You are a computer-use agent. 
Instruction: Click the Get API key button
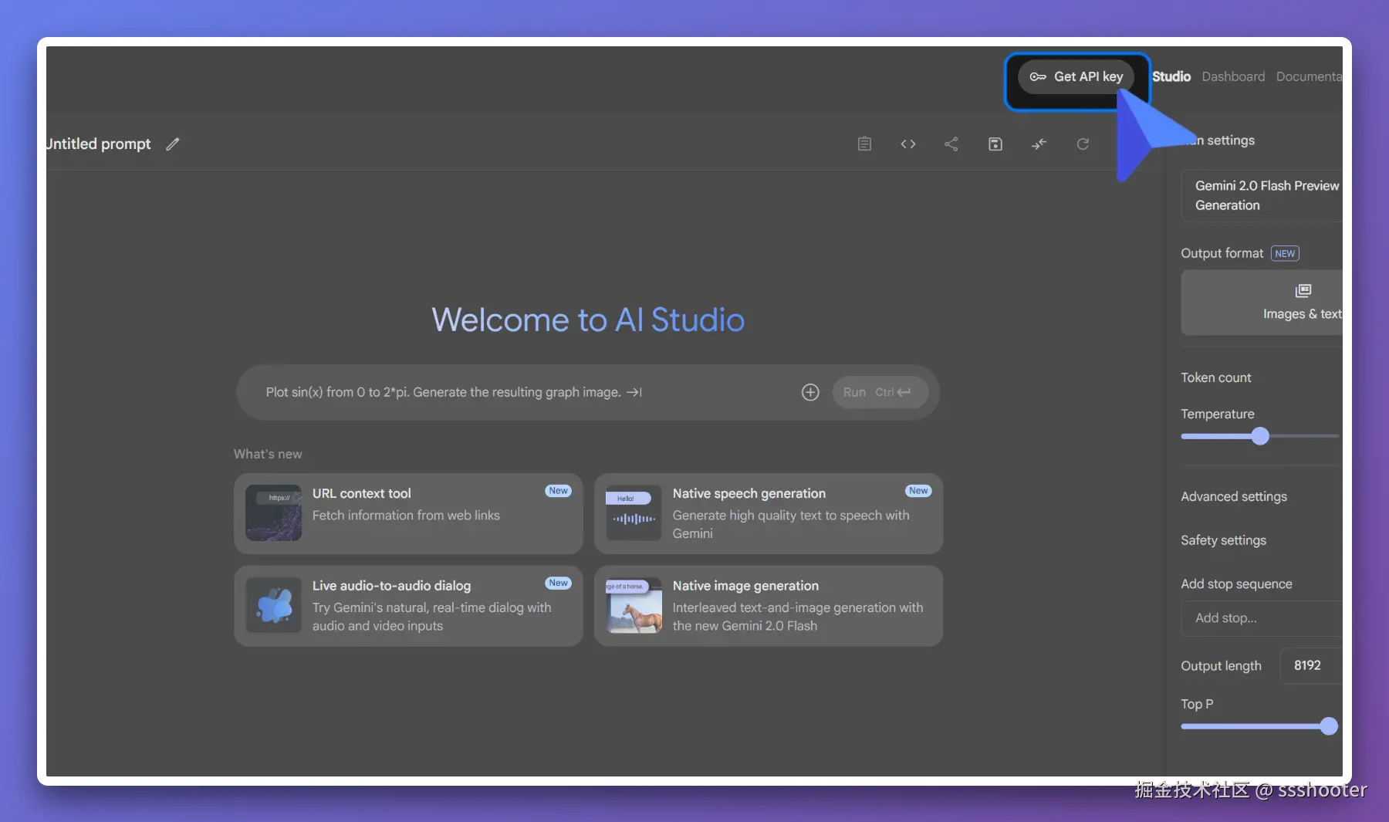click(1076, 76)
